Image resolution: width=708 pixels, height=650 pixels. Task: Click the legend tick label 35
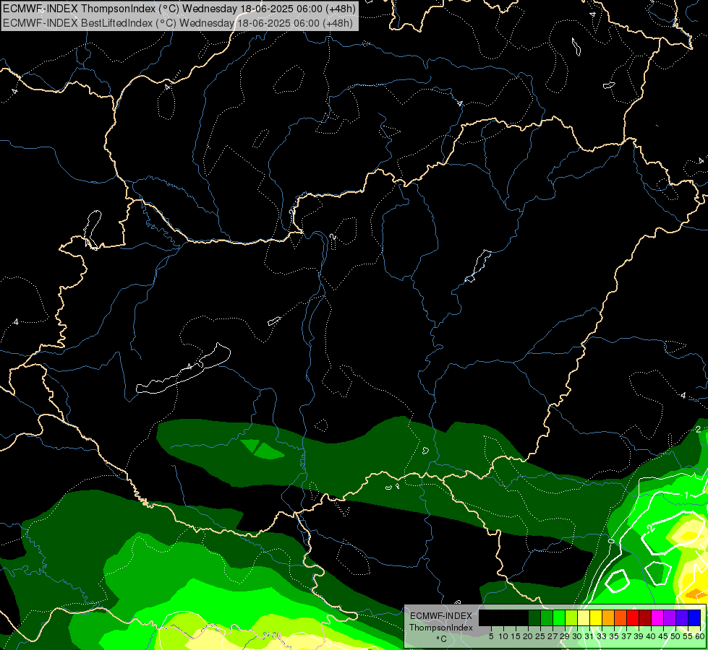click(614, 636)
